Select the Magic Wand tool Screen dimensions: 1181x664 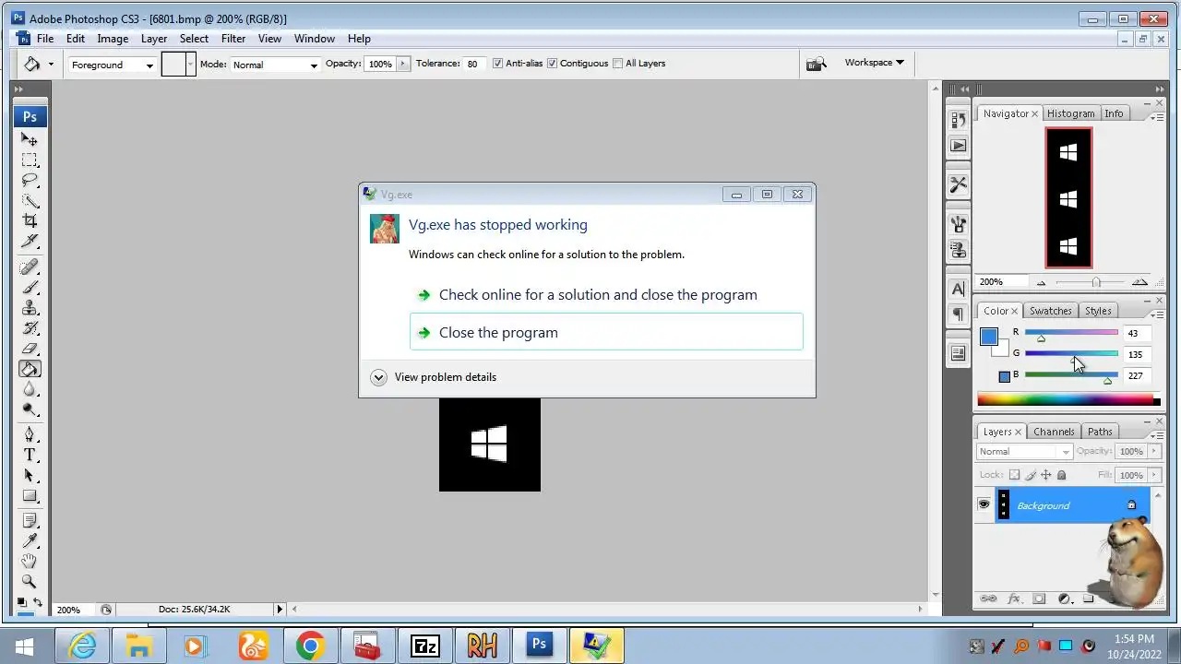pos(30,200)
